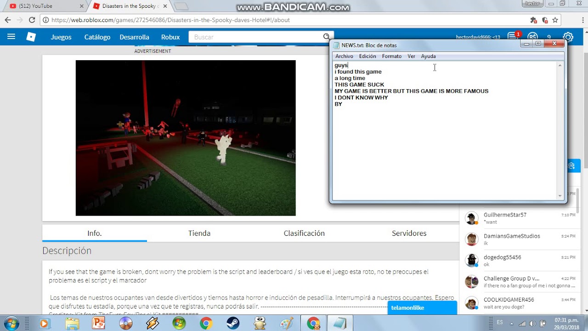Close the YouTube browser tab
This screenshot has height=331, width=588.
pos(82,6)
